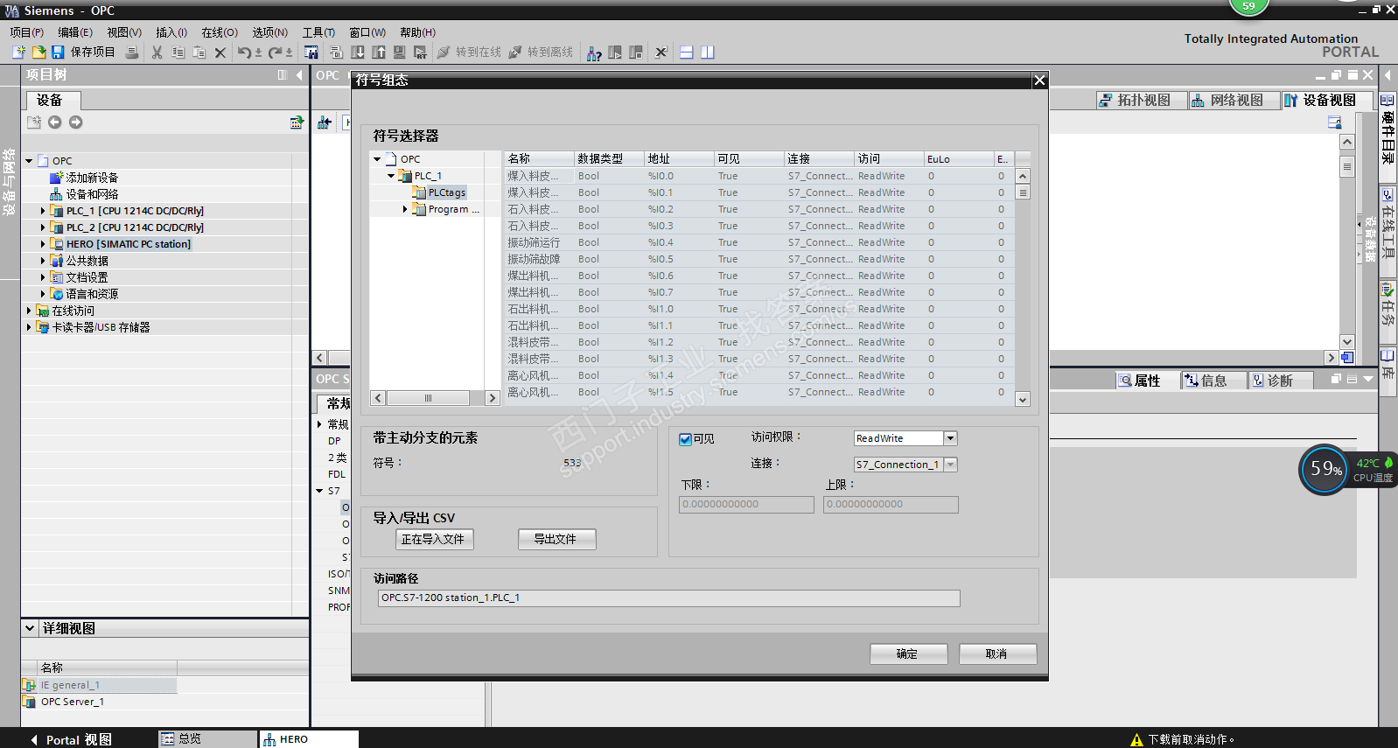This screenshot has width=1398, height=748.
Task: Open the 总览 taskbar entry
Action: click(x=207, y=739)
